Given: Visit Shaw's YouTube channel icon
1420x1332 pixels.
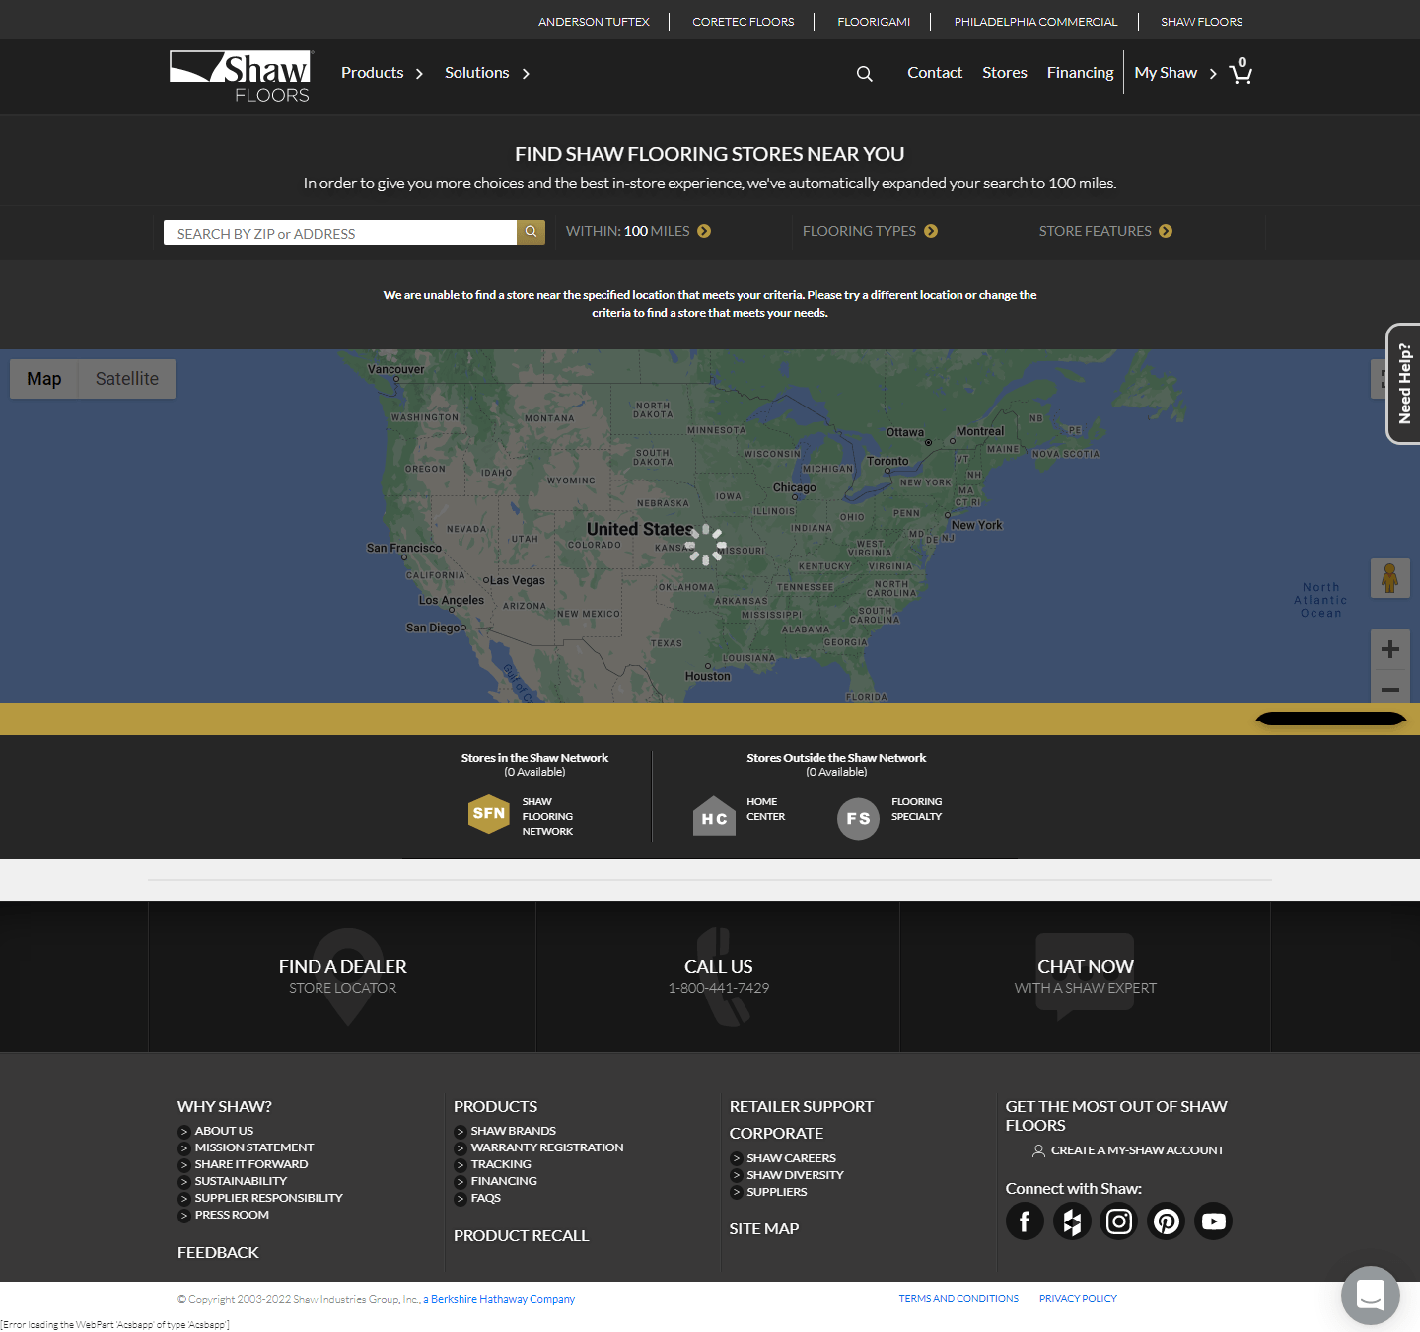Looking at the screenshot, I should 1214,1221.
